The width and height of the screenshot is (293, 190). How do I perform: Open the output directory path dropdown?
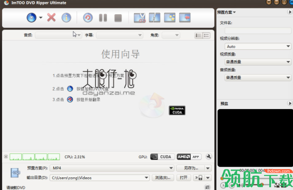(146, 178)
